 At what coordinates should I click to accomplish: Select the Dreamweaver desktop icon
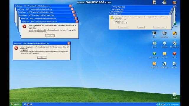click(x=154, y=54)
